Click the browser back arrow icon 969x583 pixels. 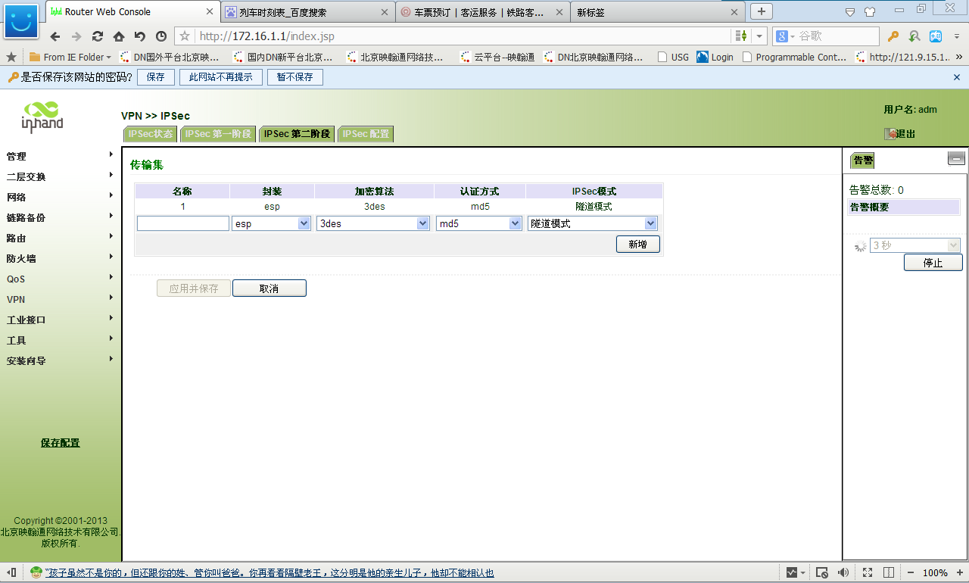(55, 36)
